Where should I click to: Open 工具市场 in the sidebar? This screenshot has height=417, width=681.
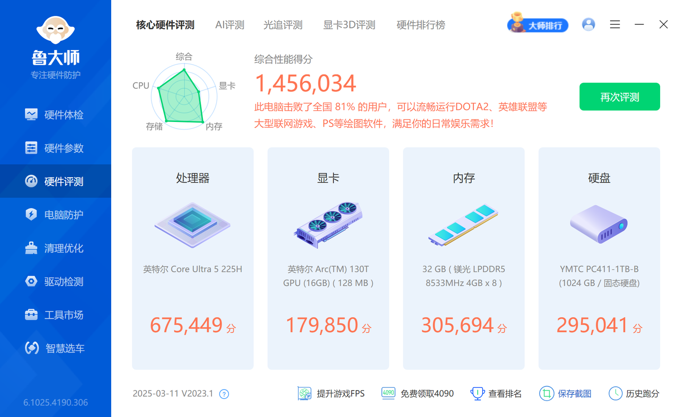pos(55,315)
